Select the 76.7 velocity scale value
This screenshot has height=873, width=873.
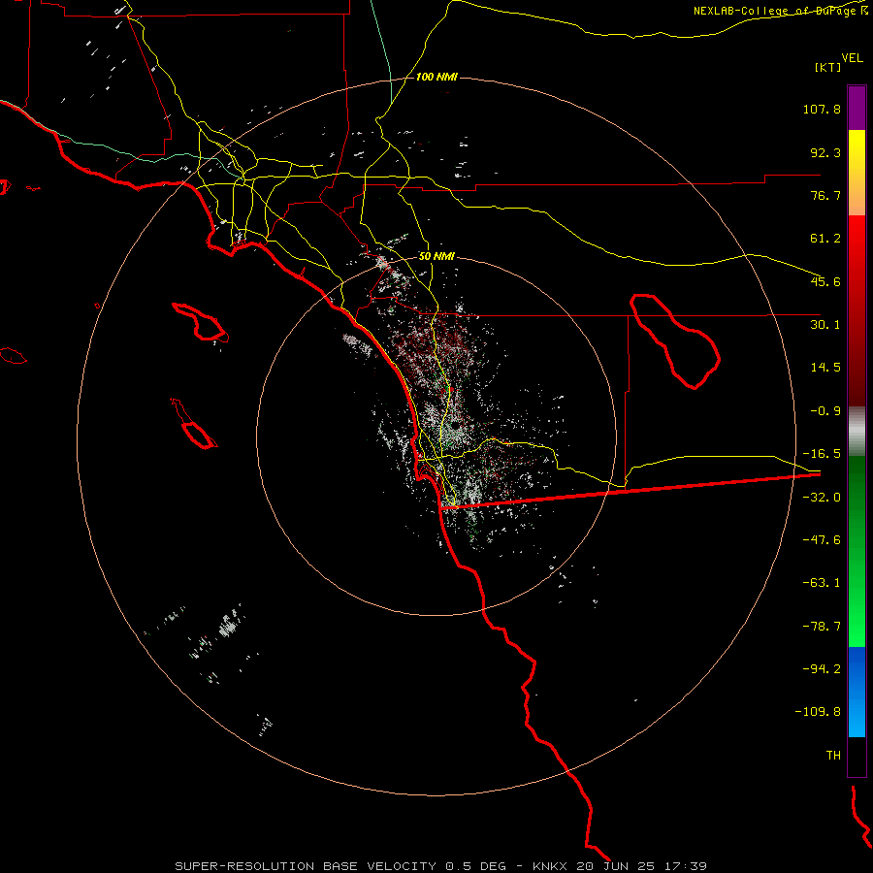point(825,195)
